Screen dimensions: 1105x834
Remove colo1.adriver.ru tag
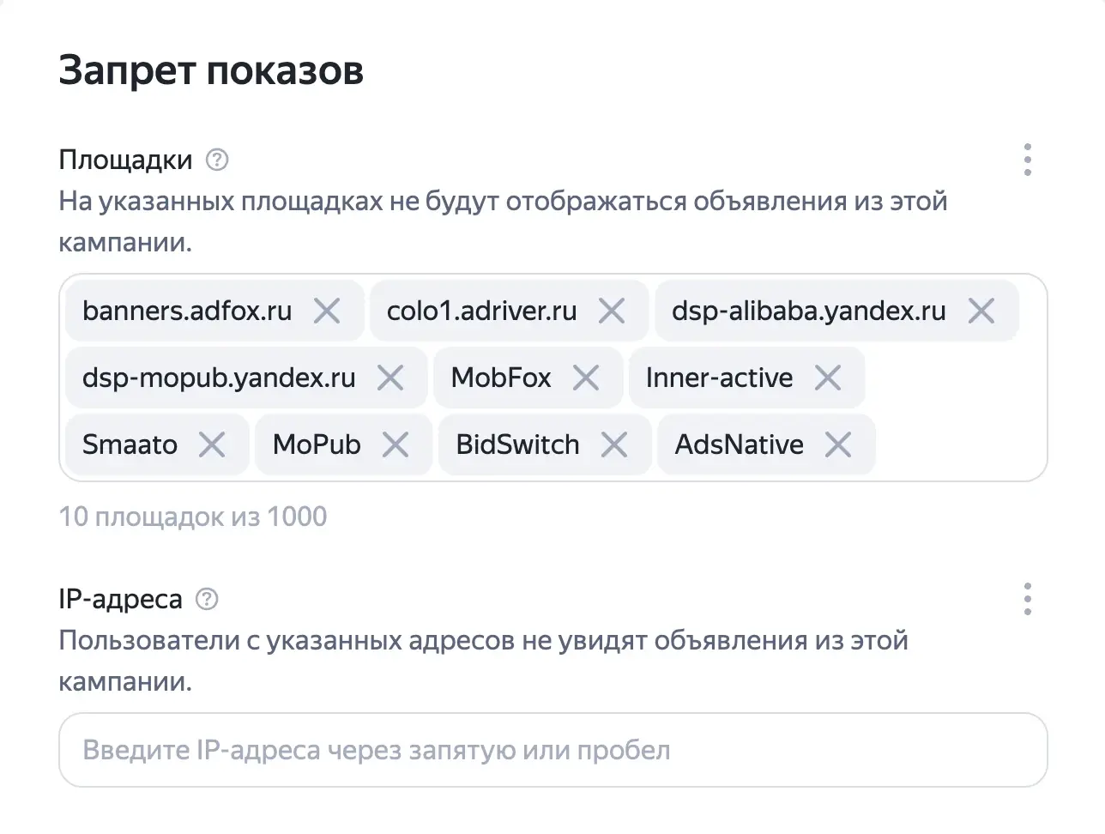(612, 311)
